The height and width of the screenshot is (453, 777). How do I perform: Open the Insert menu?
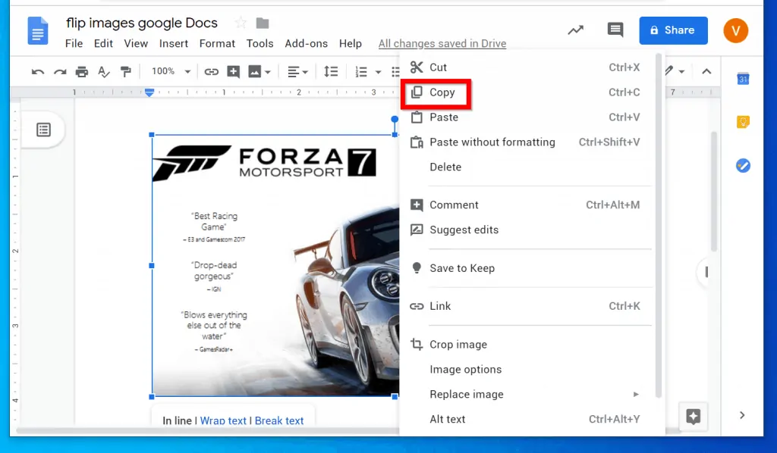pyautogui.click(x=174, y=43)
